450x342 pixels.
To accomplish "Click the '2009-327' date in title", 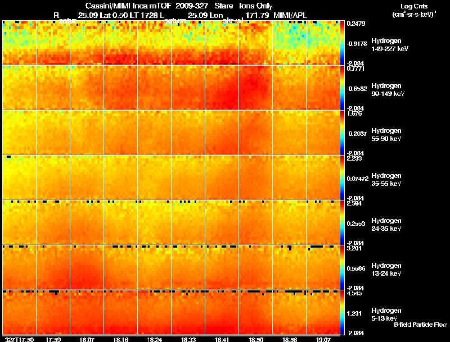I will coord(192,6).
